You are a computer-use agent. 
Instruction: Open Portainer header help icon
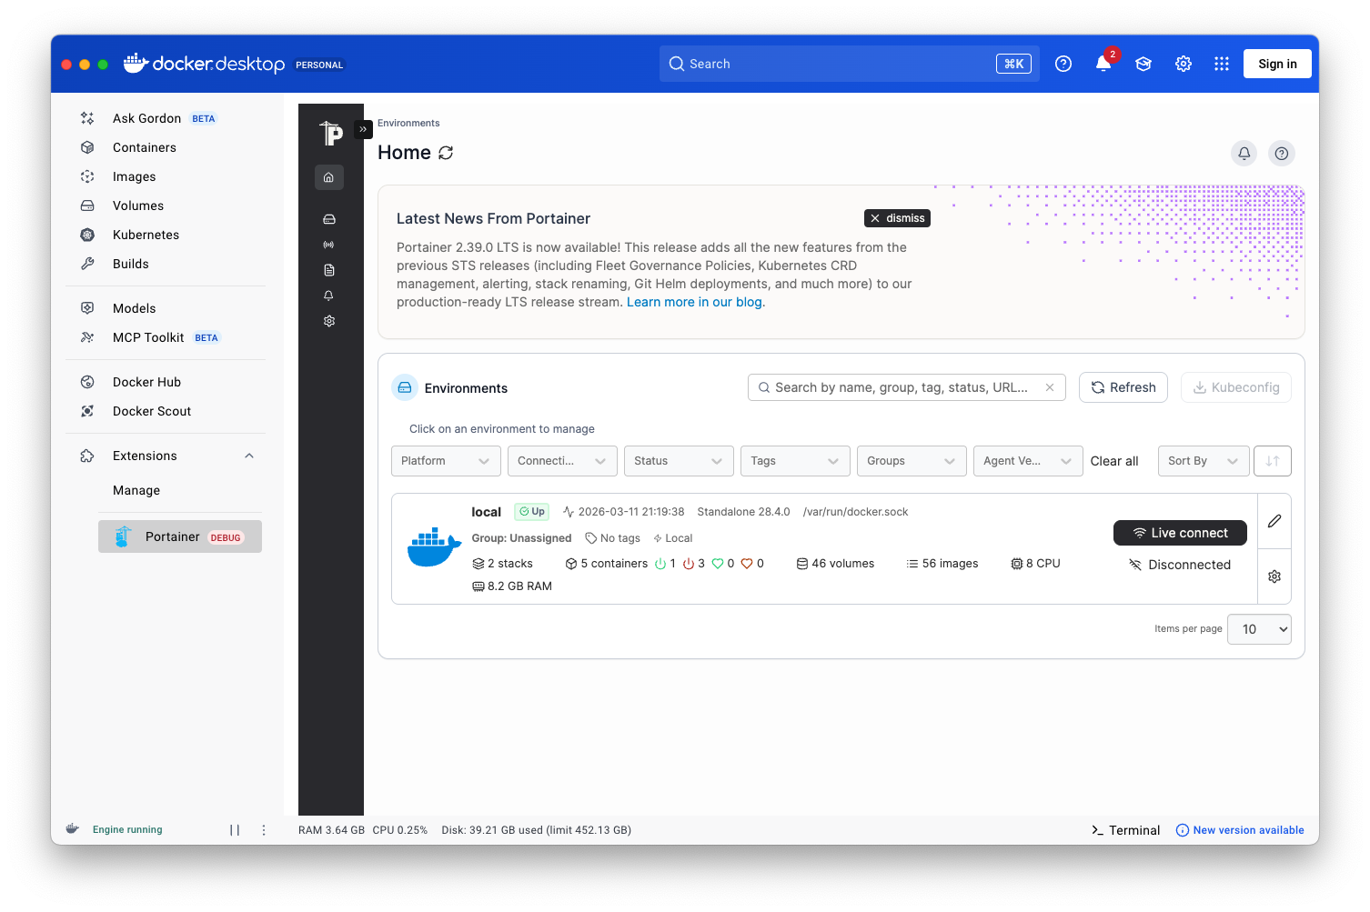[x=1282, y=154]
